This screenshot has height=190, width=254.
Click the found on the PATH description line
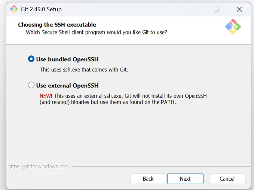[108, 102]
